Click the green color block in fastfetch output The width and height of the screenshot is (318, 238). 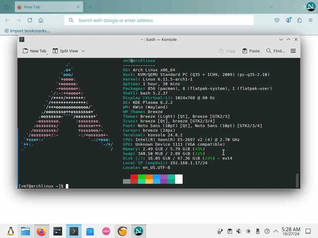click(142, 179)
